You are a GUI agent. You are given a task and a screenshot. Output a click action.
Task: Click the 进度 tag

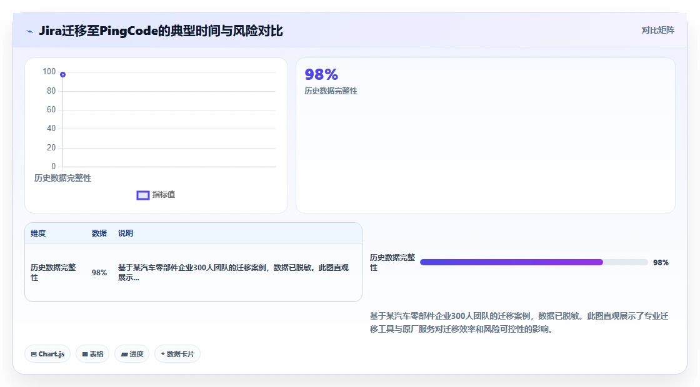pos(132,354)
